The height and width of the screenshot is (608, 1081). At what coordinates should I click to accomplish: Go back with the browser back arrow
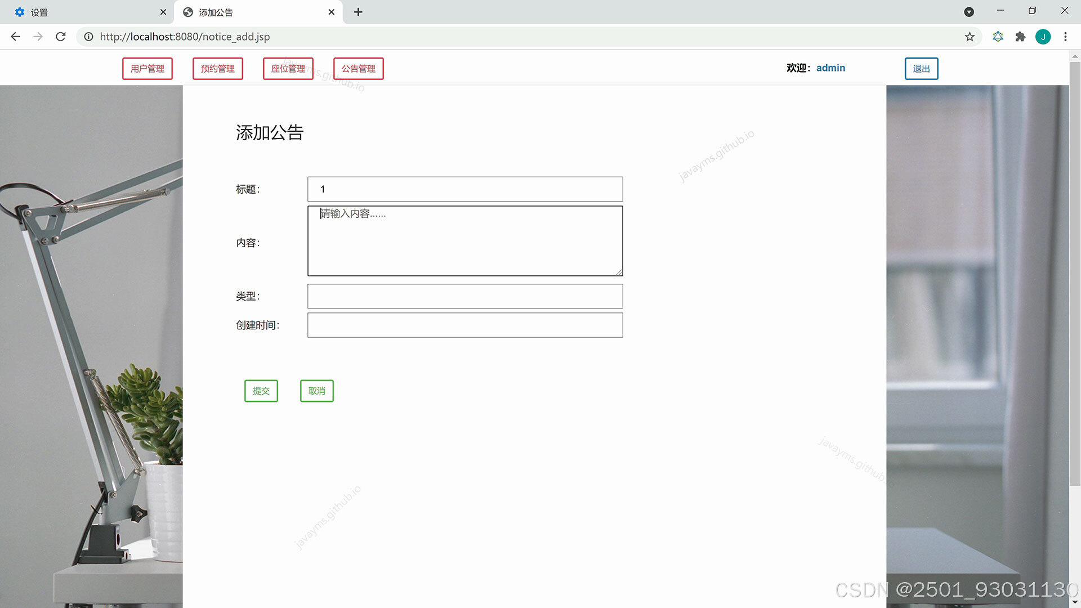(15, 37)
